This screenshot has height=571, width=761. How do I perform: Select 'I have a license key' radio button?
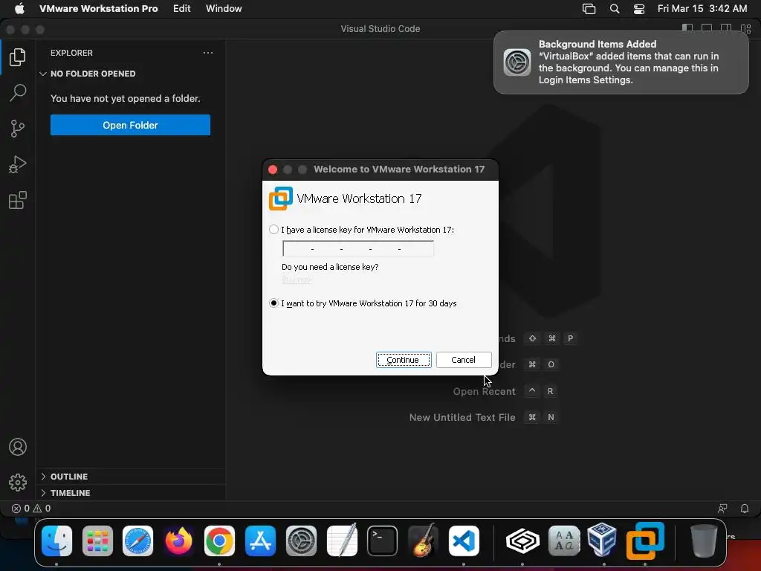pos(273,229)
